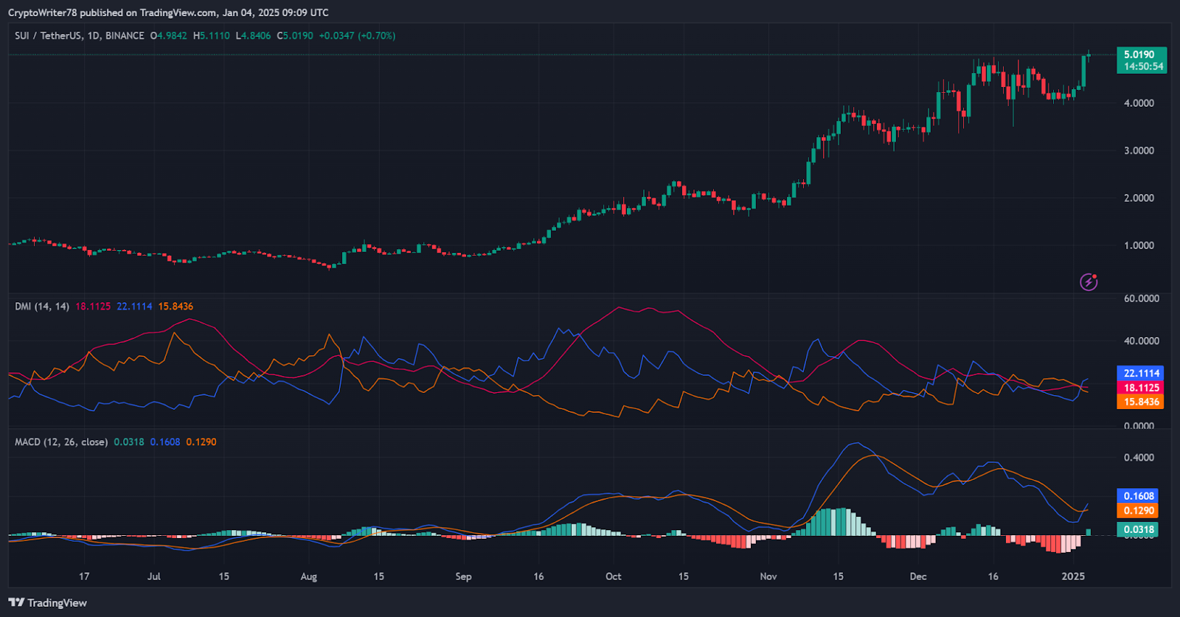Click the blue DMI value 22.1114 in legend
Image resolution: width=1180 pixels, height=617 pixels.
point(134,307)
